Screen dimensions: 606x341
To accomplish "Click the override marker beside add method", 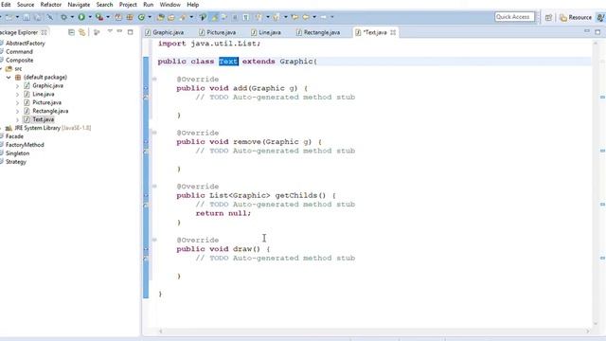I will 146,88.
